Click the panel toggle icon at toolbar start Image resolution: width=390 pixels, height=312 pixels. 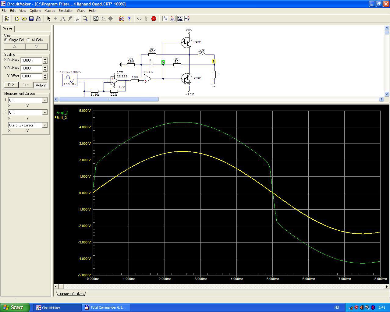tap(6, 19)
